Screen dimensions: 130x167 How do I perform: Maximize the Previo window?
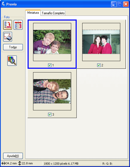click(x=120, y=4)
